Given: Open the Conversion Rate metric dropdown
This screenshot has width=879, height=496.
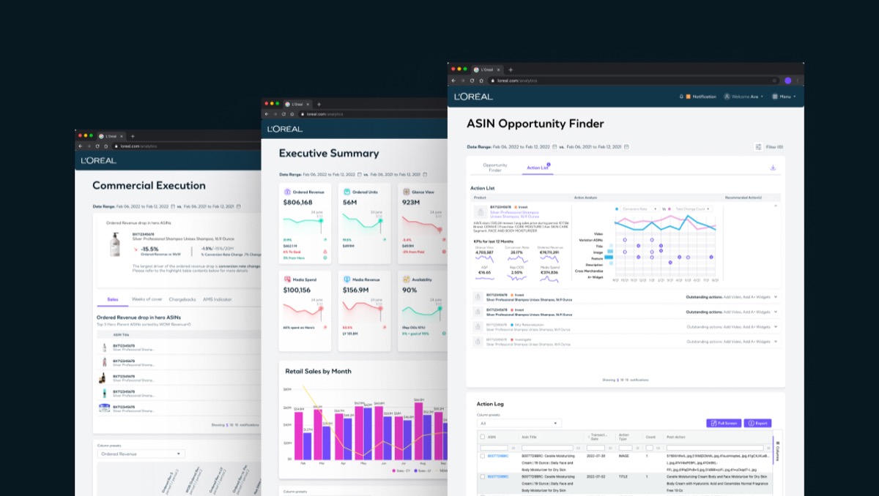Looking at the screenshot, I should click(x=639, y=208).
